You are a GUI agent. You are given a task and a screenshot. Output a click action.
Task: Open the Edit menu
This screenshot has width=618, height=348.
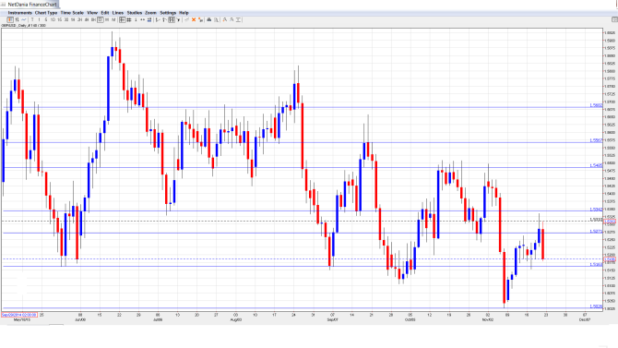[105, 13]
